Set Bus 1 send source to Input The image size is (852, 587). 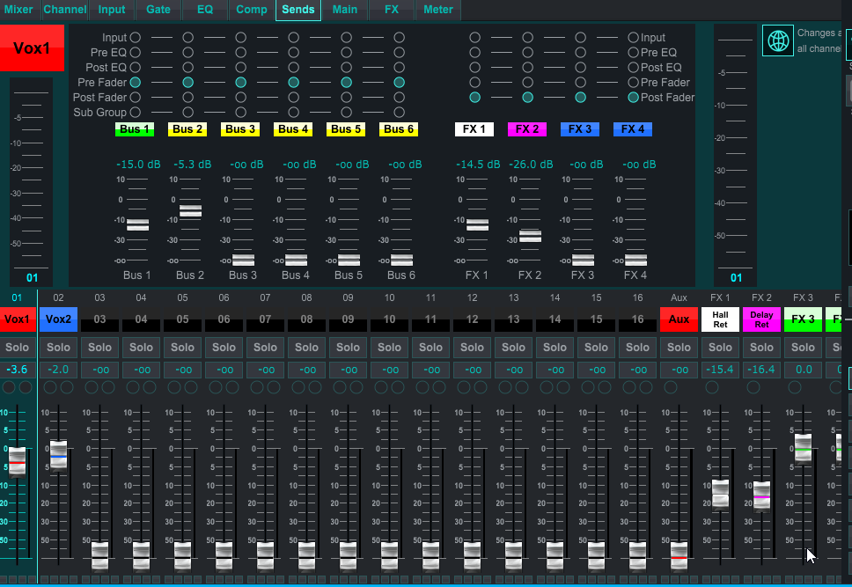click(x=136, y=38)
